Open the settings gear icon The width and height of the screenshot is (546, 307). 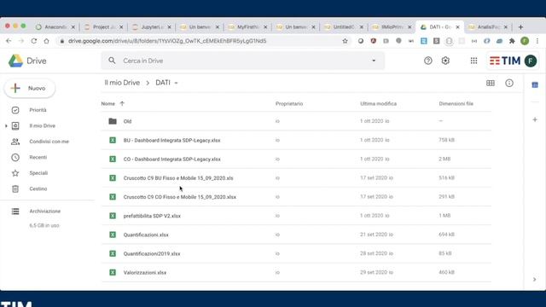(445, 61)
